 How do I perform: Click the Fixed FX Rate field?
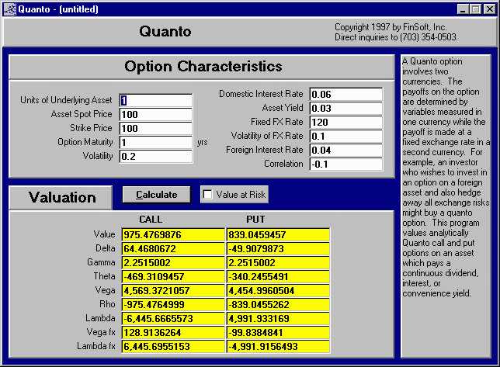point(346,123)
